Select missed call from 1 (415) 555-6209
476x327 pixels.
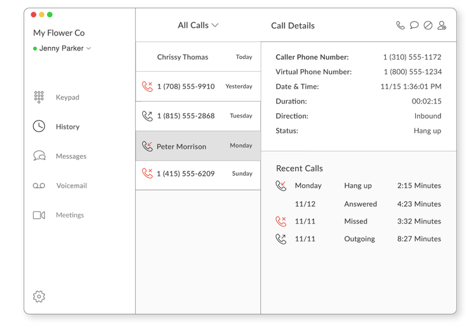pyautogui.click(x=198, y=173)
